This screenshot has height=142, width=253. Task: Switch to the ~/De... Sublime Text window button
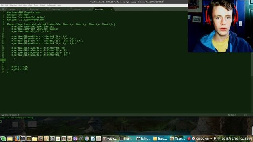pos(110,138)
